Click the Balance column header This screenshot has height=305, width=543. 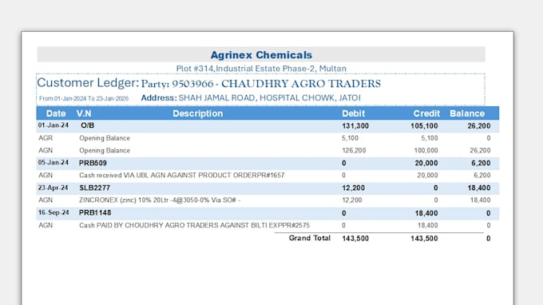pyautogui.click(x=467, y=113)
